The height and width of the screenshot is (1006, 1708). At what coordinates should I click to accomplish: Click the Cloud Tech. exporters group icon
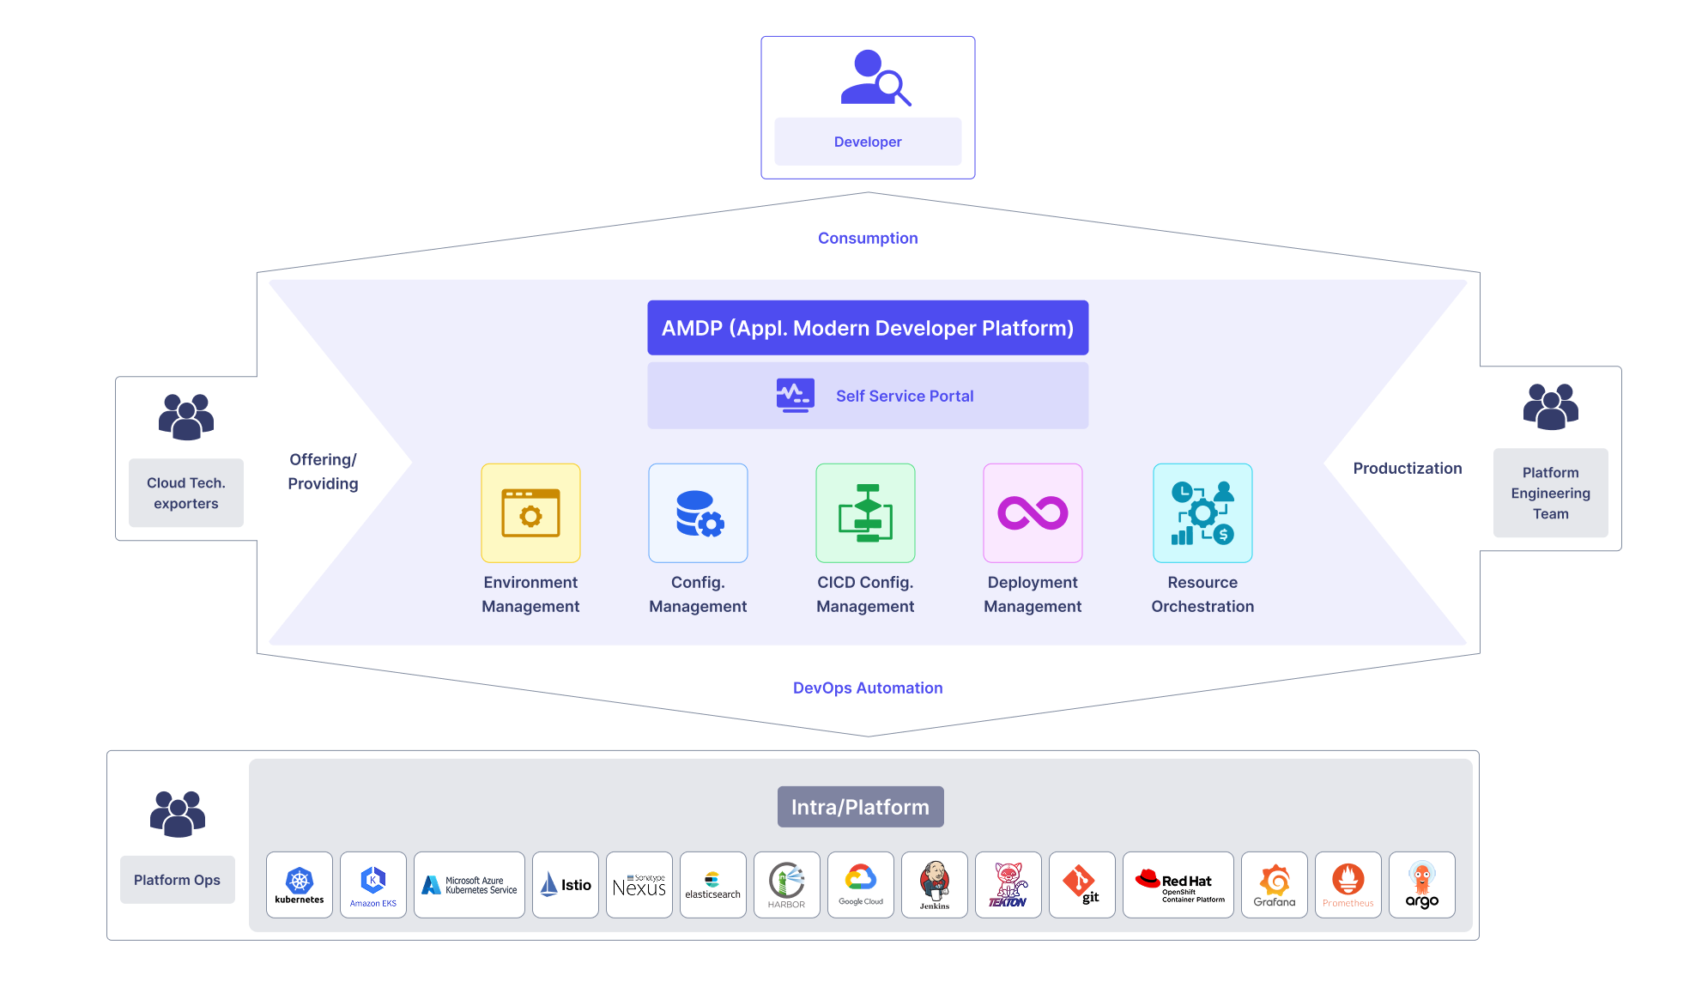click(186, 417)
